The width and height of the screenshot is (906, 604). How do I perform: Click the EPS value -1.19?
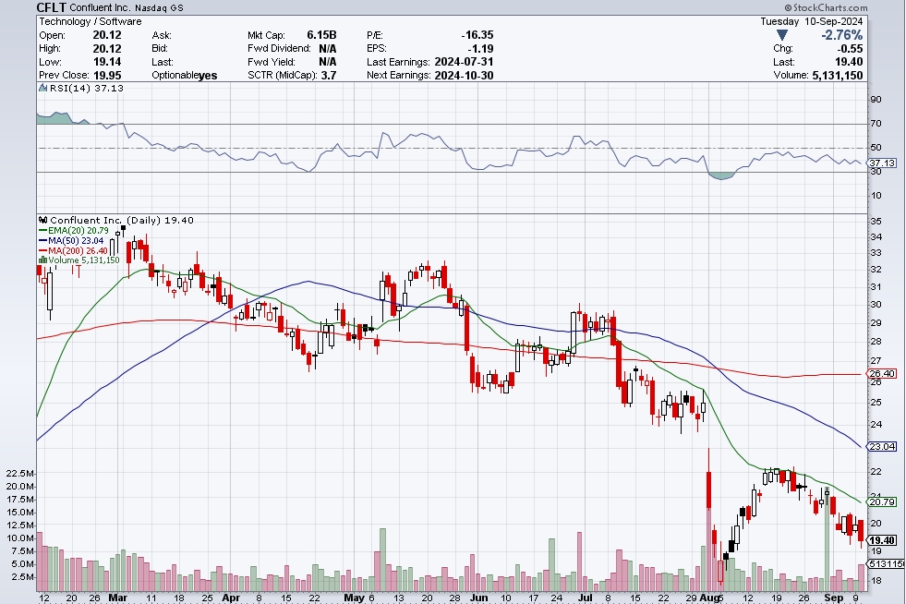tap(480, 49)
